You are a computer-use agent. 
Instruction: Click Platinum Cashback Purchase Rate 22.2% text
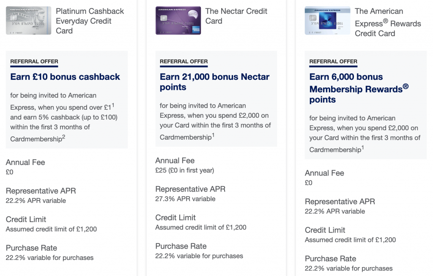pyautogui.click(x=50, y=258)
